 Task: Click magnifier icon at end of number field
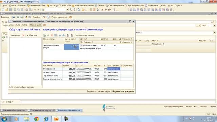[x=214, y=22]
